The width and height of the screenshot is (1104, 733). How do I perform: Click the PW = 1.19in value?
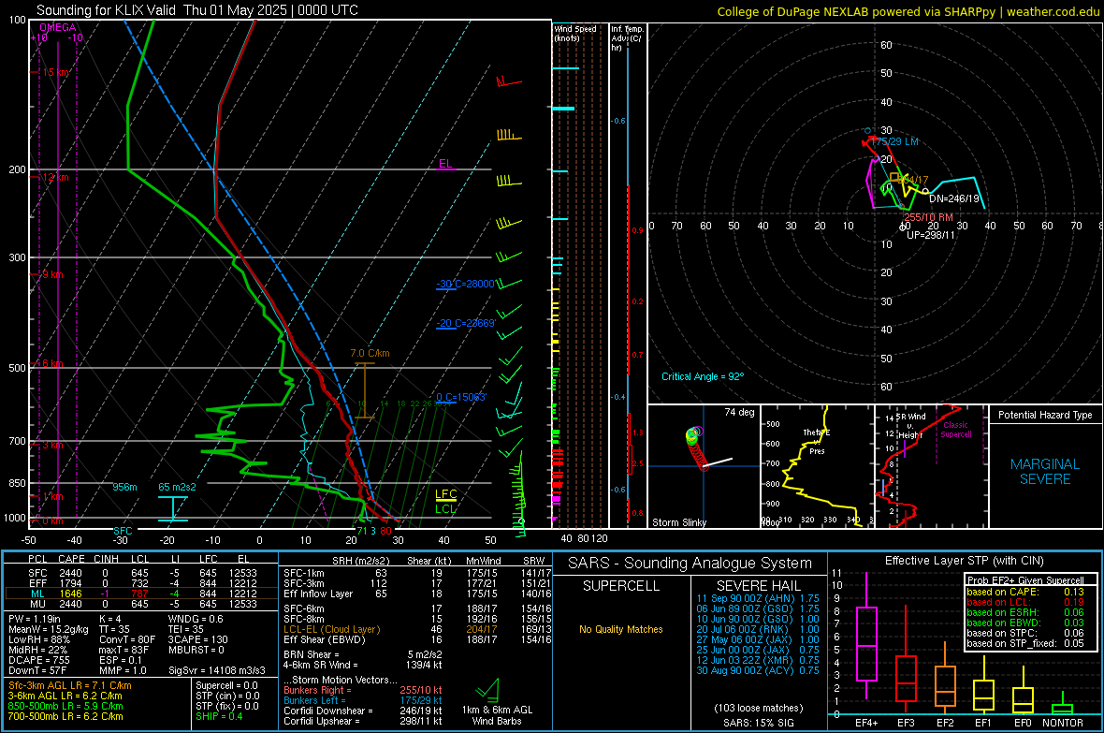(x=35, y=619)
